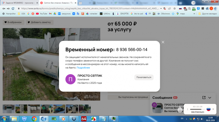Select sixth photo thumbnail

(72, 109)
